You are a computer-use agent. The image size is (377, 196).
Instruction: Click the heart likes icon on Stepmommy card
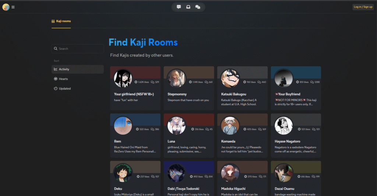190,82
